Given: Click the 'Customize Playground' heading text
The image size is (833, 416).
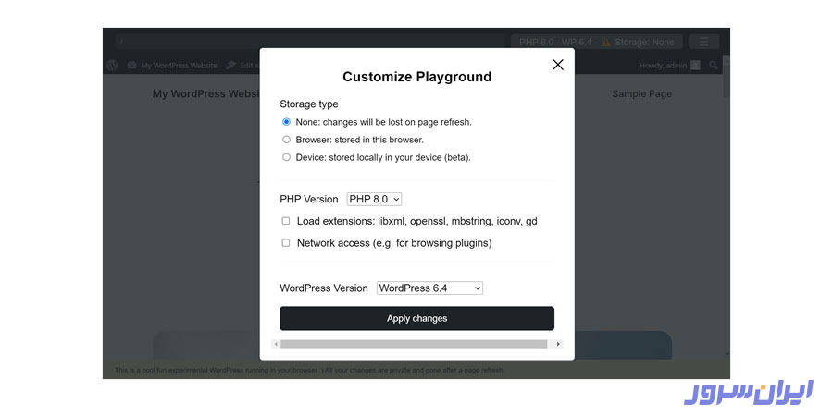Looking at the screenshot, I should point(417,77).
